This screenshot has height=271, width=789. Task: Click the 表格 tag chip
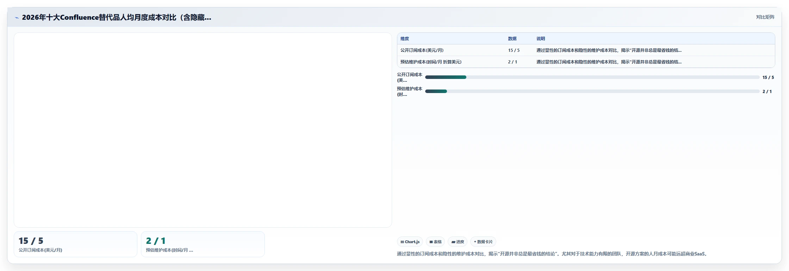pos(435,242)
